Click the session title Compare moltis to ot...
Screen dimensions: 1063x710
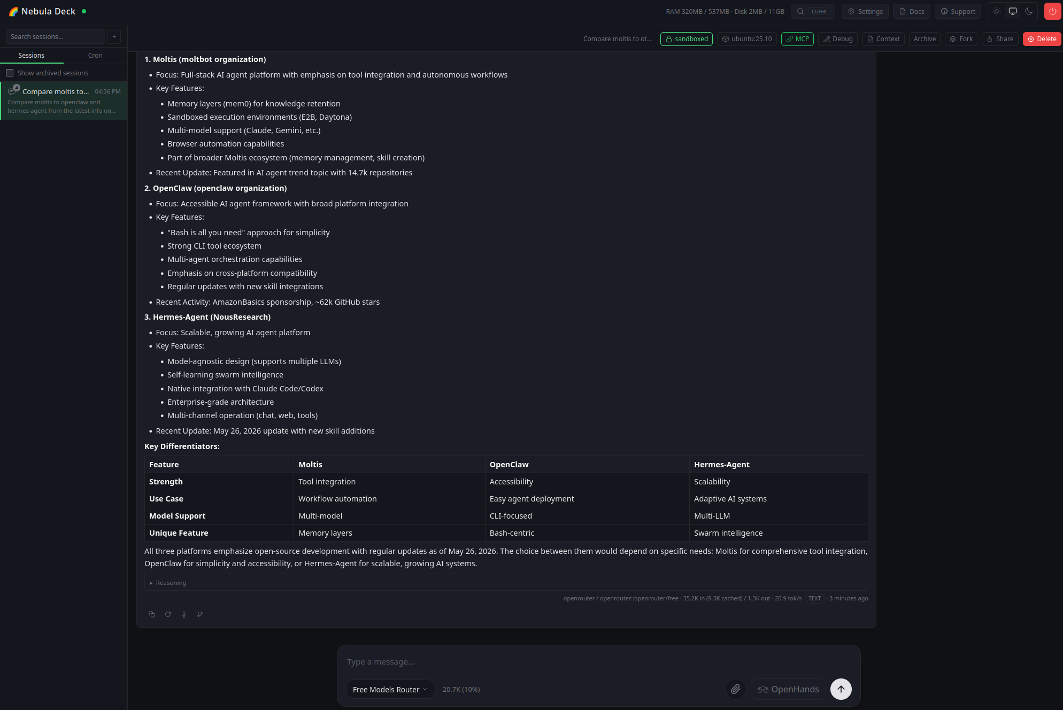pos(618,39)
